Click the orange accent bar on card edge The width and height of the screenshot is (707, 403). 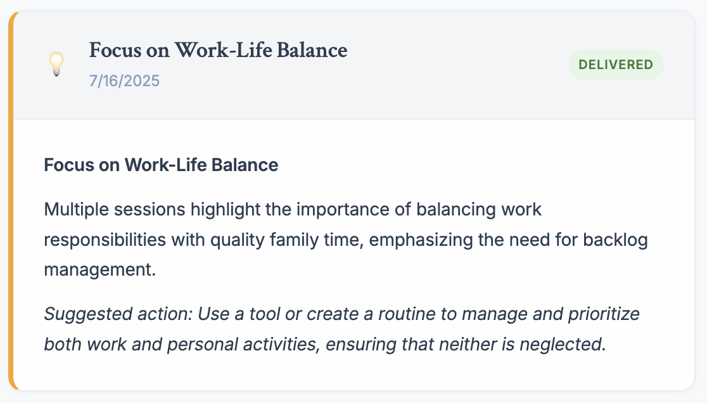pos(11,201)
